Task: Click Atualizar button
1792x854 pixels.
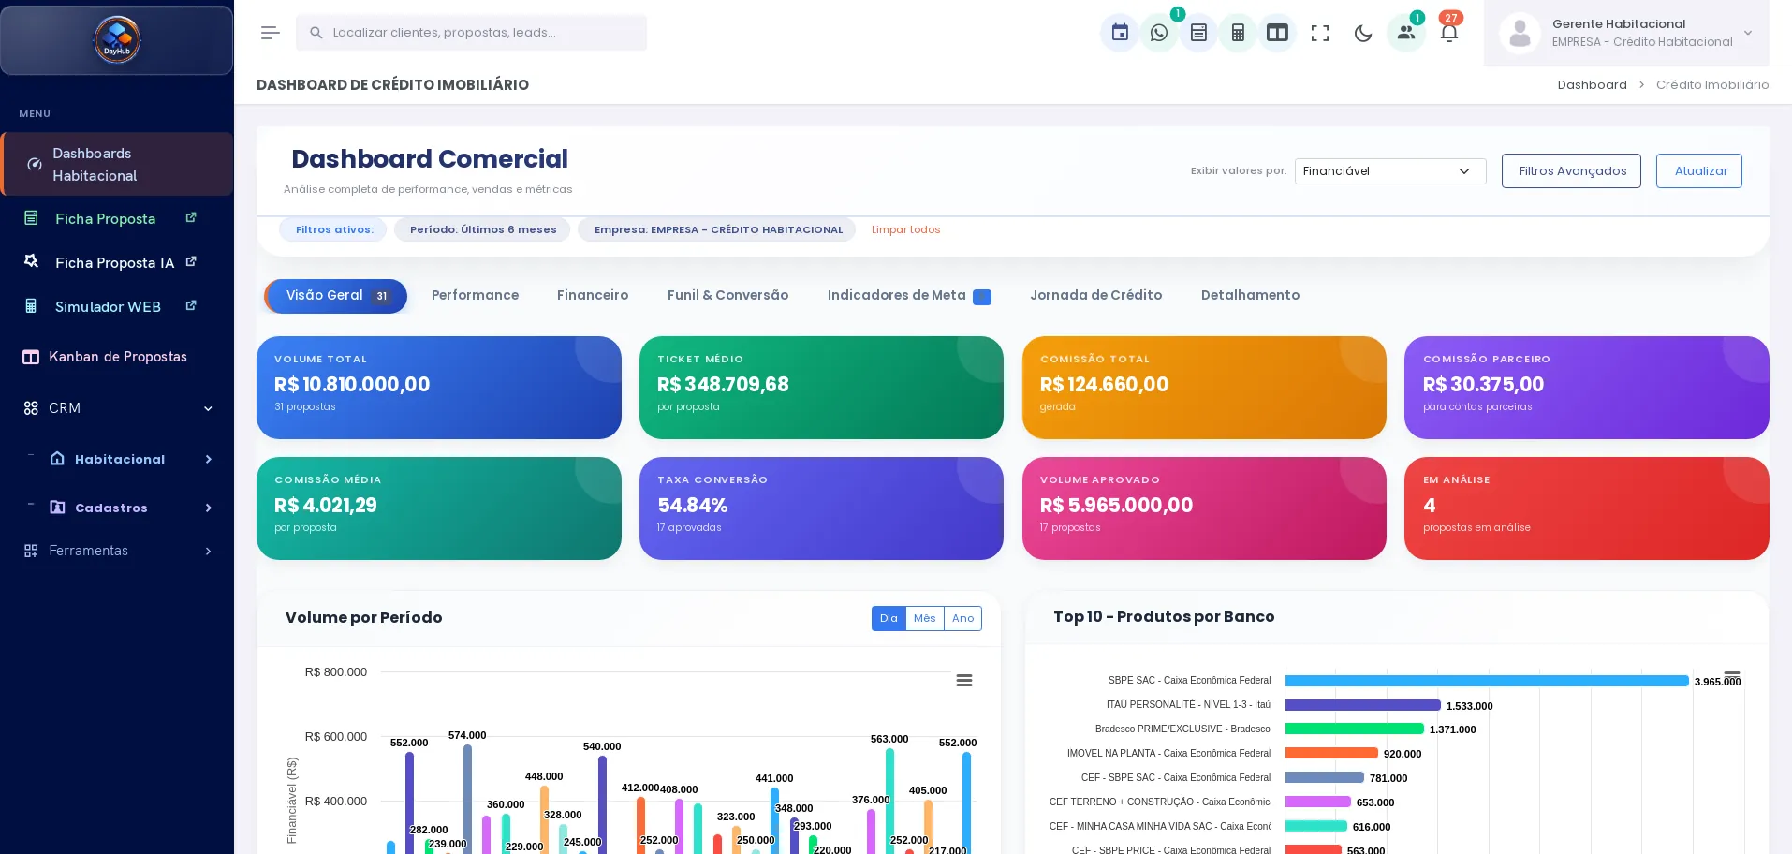Action: 1699,171
